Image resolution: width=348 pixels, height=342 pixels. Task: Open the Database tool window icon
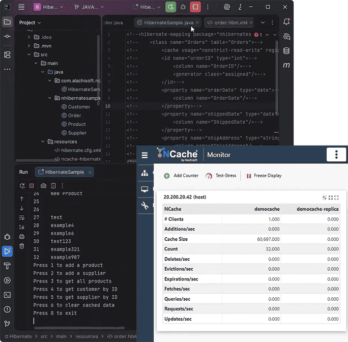coord(286,51)
